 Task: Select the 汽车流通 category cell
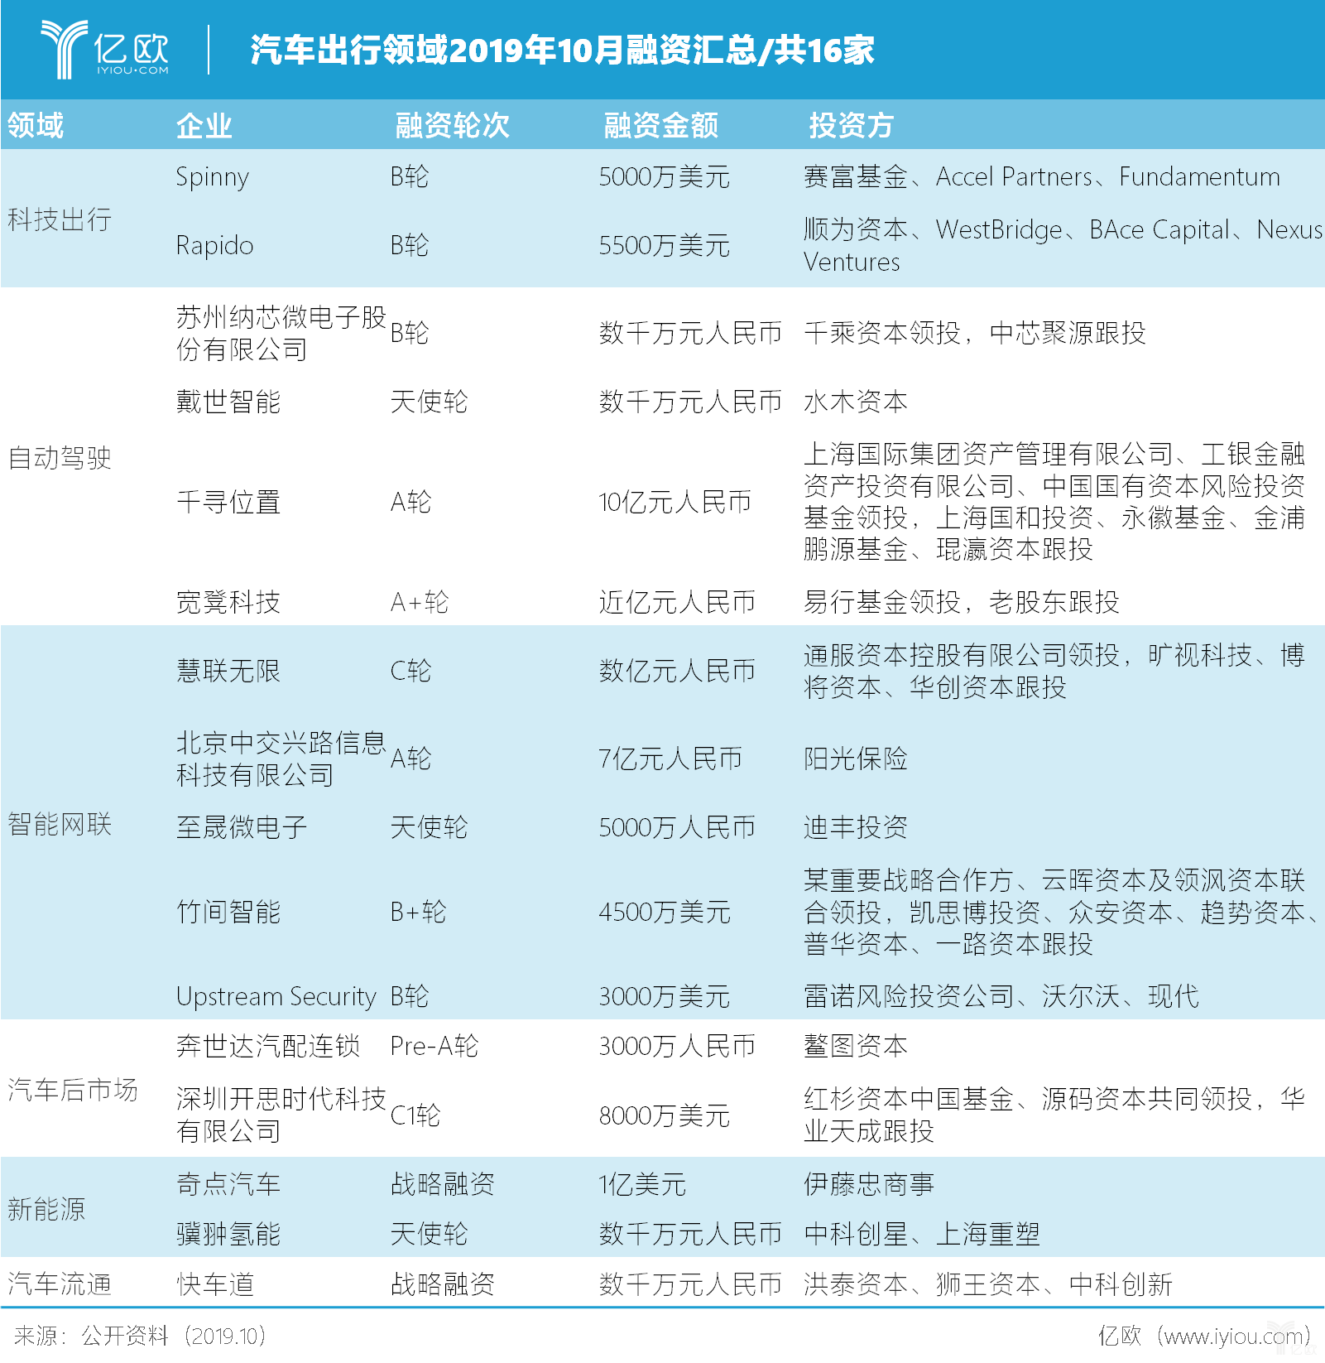(60, 1284)
